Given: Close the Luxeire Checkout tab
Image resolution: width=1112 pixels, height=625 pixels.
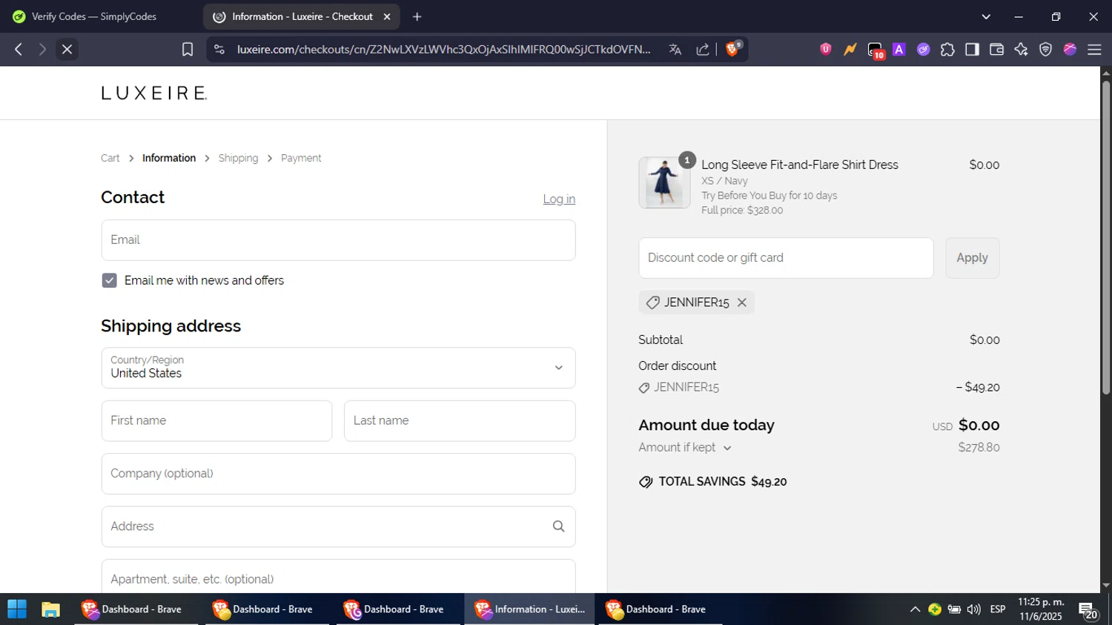Looking at the screenshot, I should 387,16.
